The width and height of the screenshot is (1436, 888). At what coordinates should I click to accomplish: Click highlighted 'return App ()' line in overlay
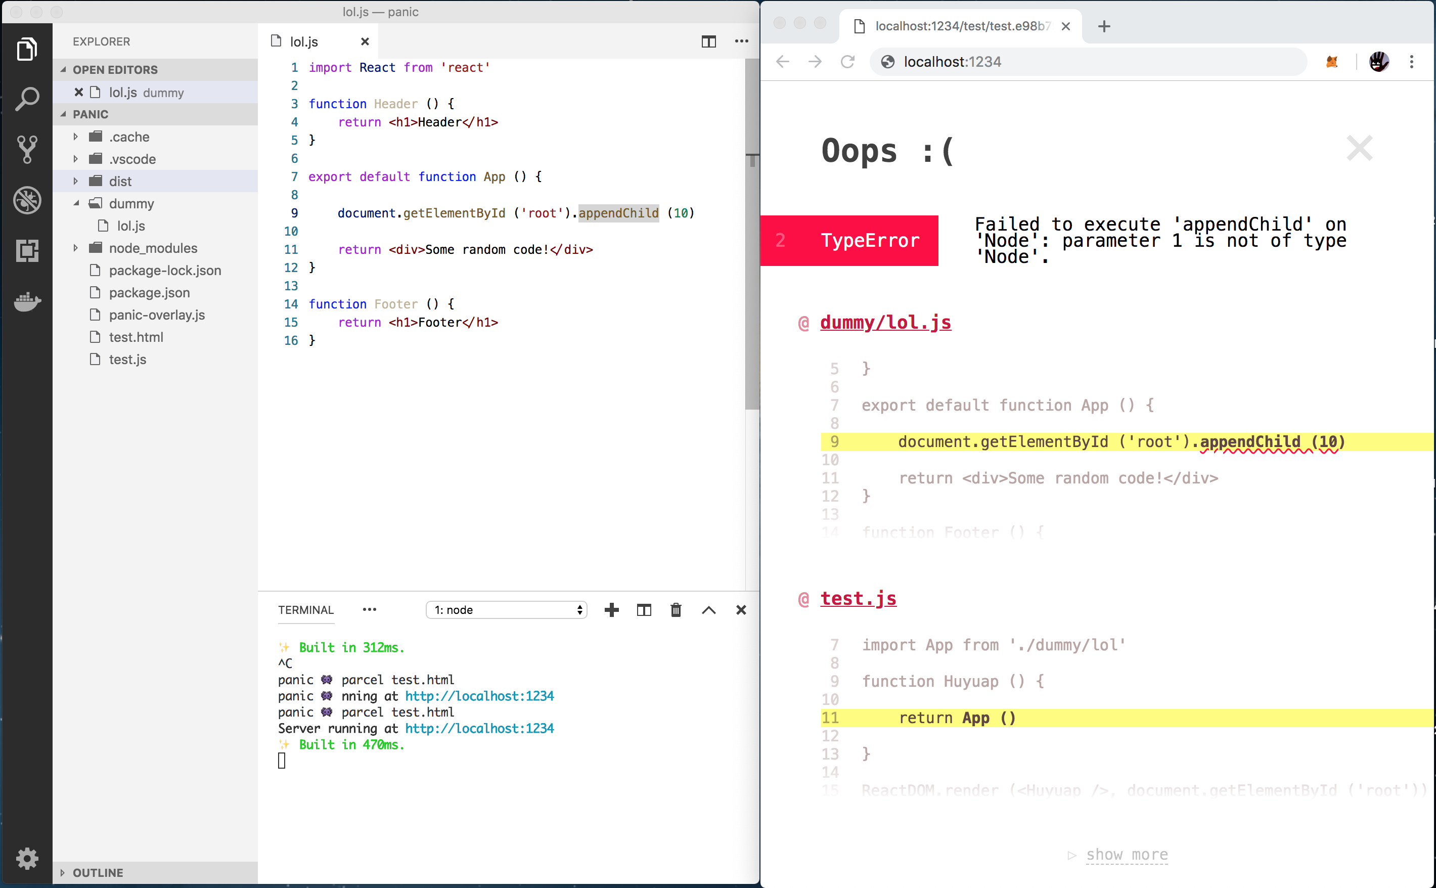coord(1126,718)
